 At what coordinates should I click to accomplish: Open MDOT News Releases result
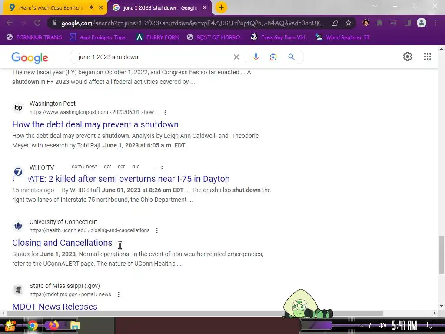coord(55,307)
